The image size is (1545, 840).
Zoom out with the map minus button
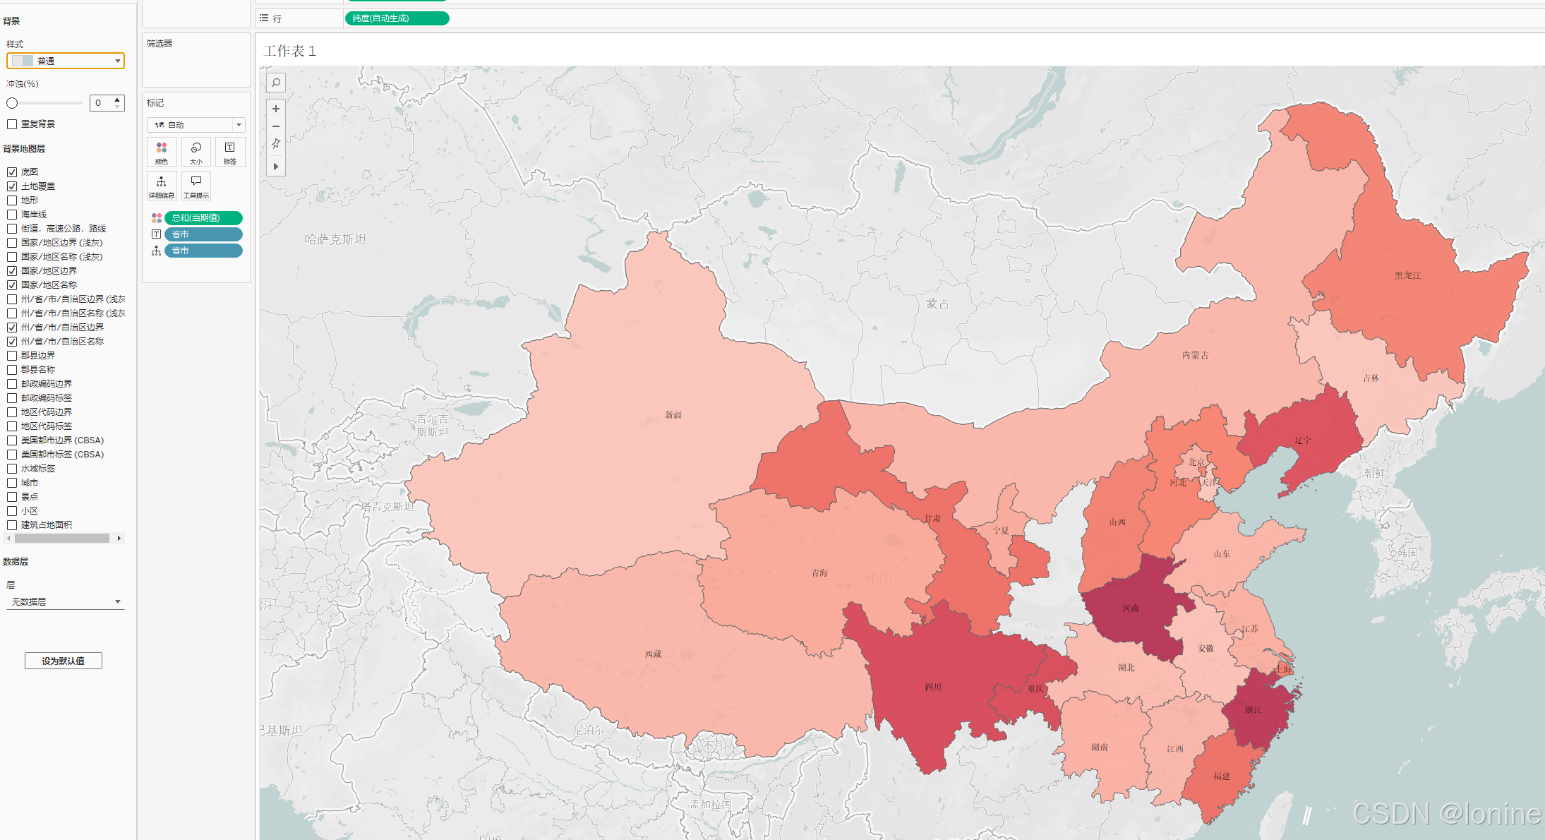tap(276, 126)
